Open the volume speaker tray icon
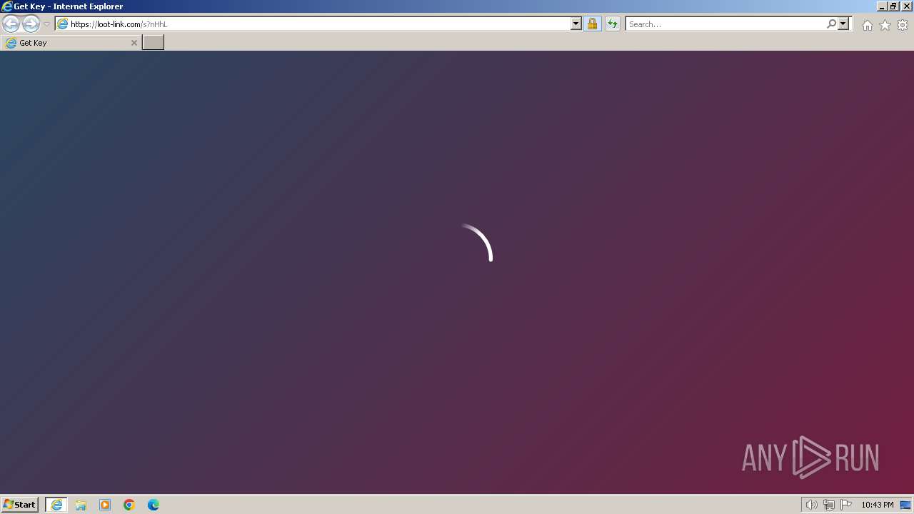 coord(811,505)
